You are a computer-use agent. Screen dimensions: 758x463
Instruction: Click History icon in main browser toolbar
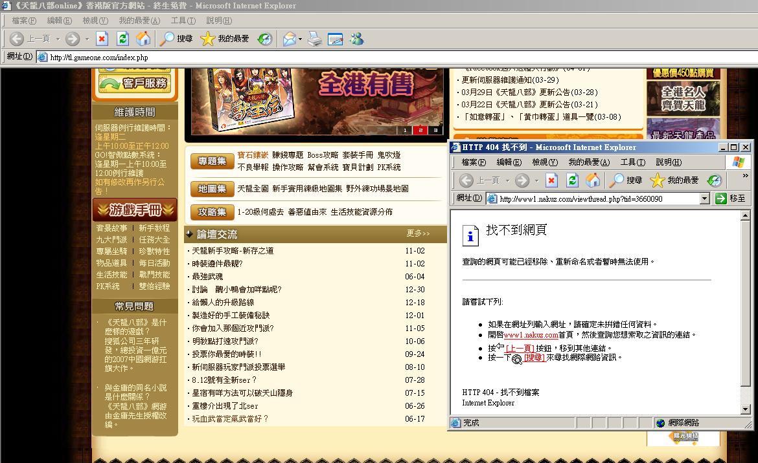click(x=265, y=39)
